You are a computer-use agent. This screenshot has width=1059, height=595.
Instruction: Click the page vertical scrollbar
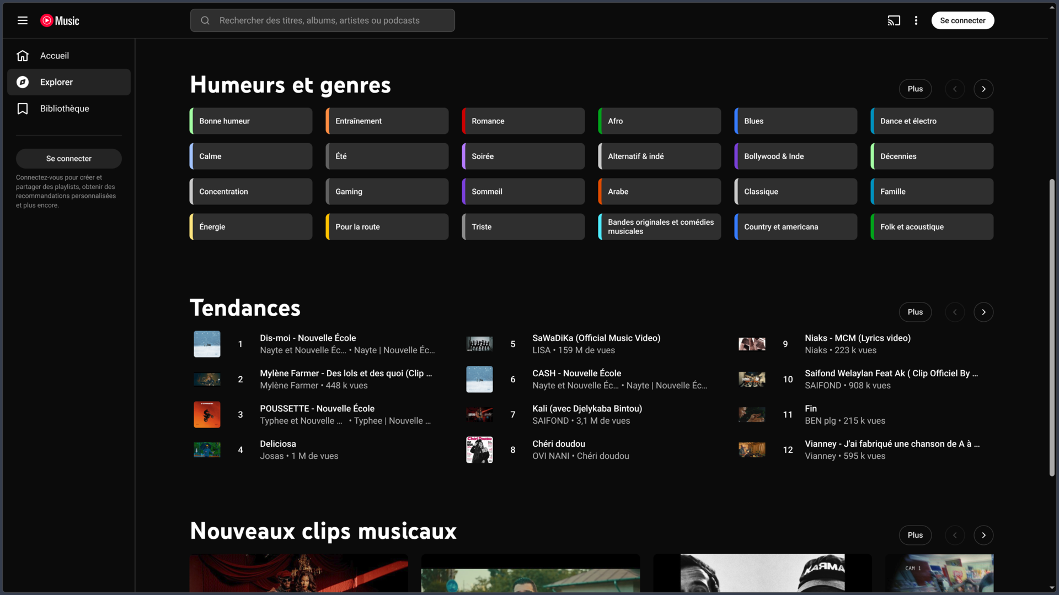coord(1052,328)
